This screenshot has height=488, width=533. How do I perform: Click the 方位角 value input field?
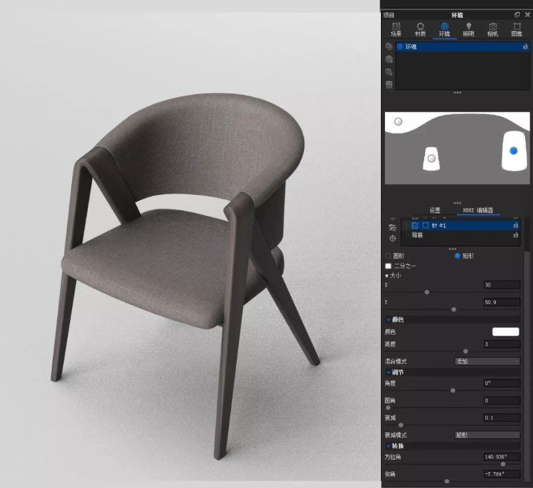coord(501,456)
